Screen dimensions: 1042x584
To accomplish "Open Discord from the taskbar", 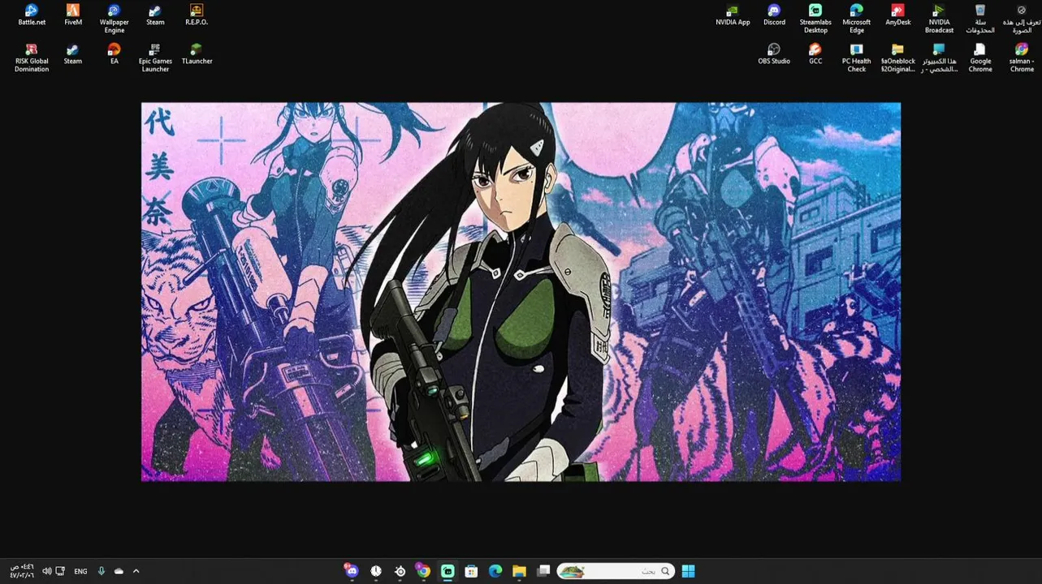I will tap(351, 571).
